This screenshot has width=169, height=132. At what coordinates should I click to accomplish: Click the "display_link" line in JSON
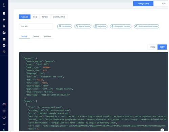(49, 110)
